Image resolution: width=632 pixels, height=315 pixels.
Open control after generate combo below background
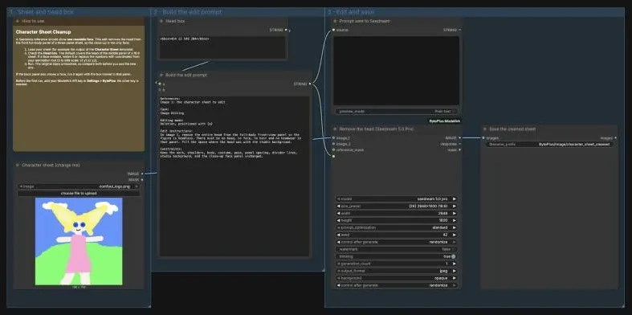(396, 285)
